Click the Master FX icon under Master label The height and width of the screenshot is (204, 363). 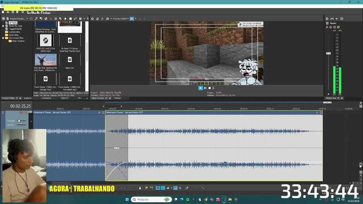pos(327,27)
